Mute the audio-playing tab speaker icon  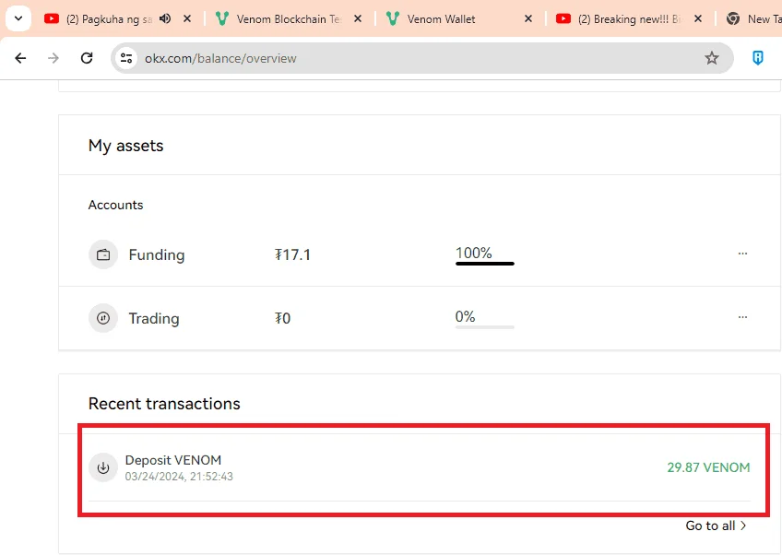(x=165, y=19)
